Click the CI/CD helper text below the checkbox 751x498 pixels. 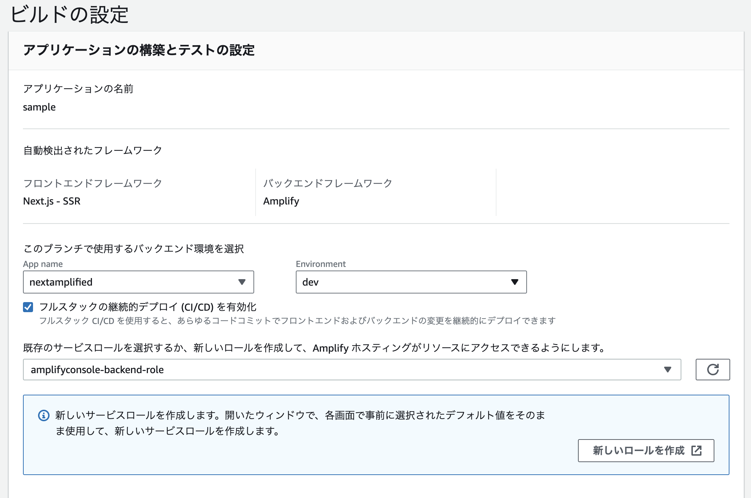click(297, 320)
